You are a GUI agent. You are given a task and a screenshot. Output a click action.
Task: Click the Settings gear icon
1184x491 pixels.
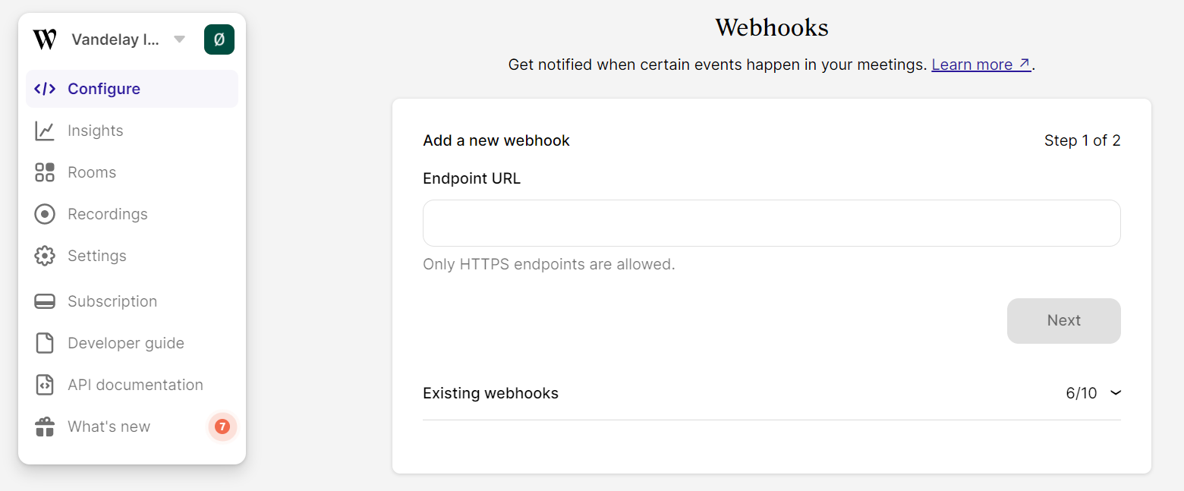coord(45,256)
